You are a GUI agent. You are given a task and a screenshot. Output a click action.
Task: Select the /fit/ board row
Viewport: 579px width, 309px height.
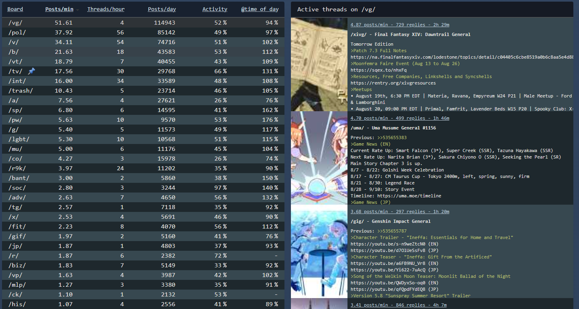point(143,226)
